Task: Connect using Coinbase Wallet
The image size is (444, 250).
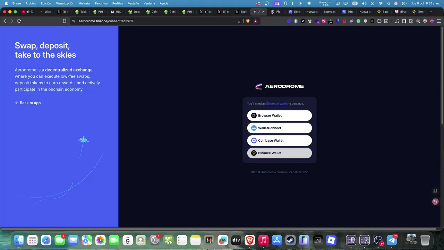Action: (x=279, y=141)
